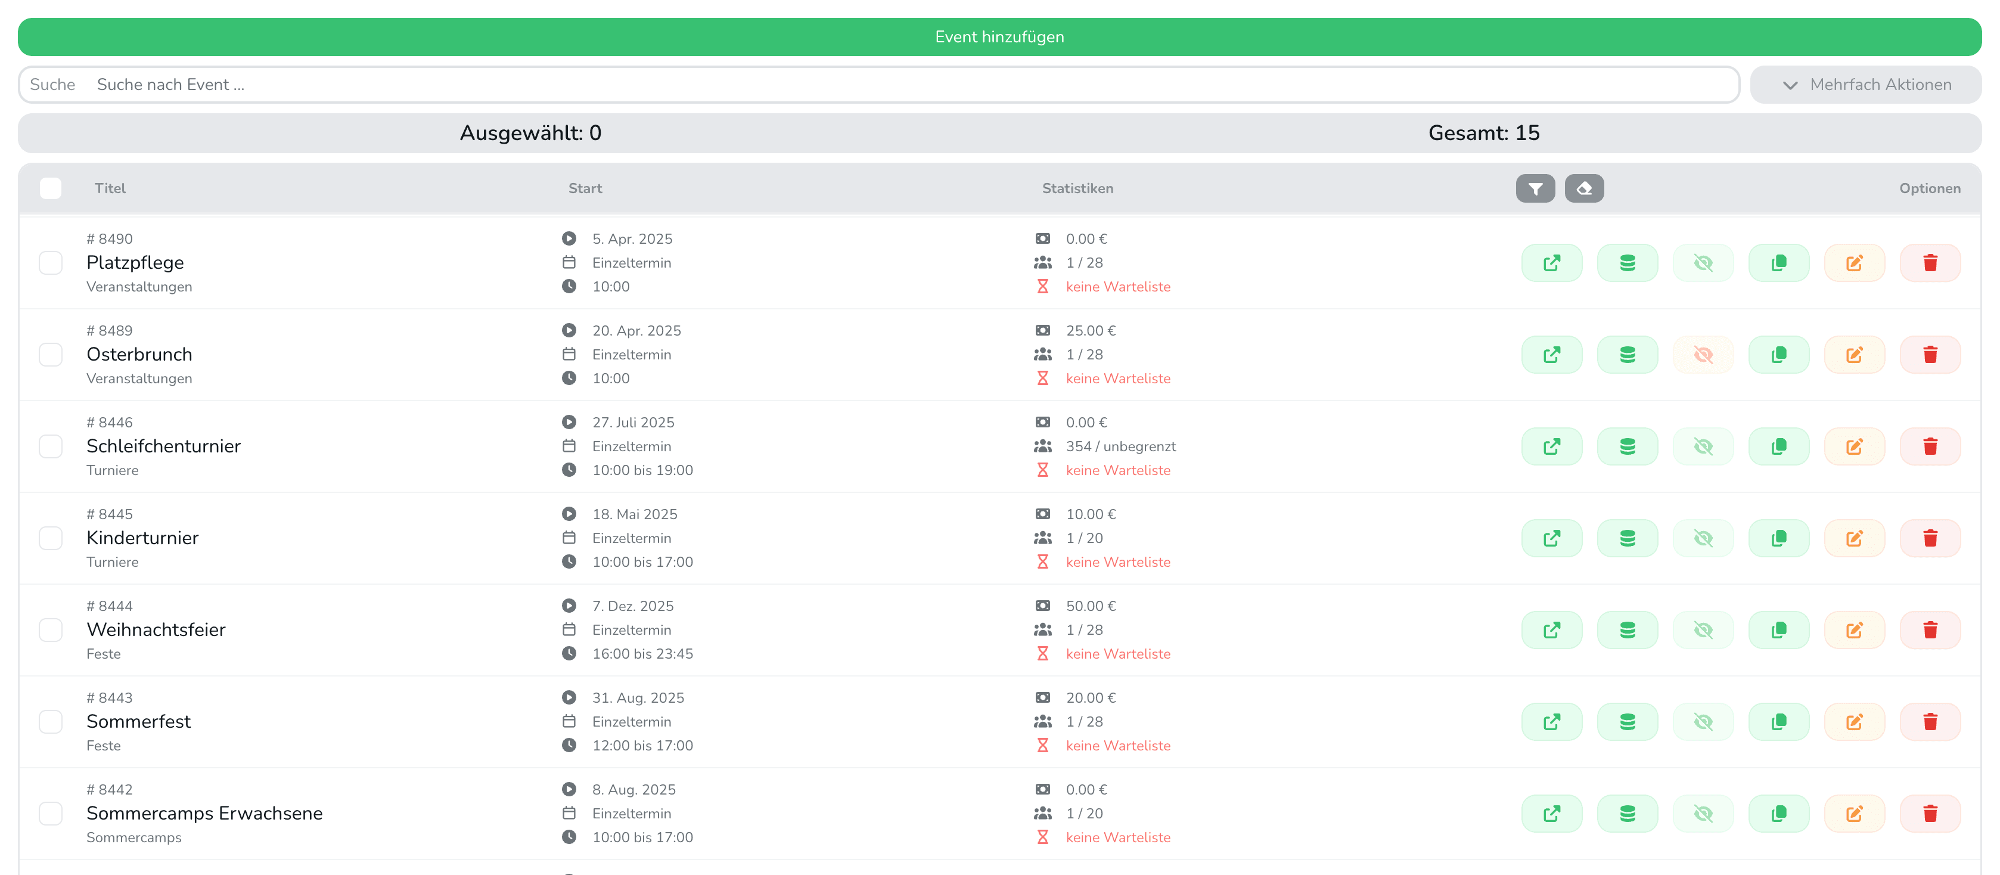The image size is (2000, 875).
Task: Delete the Weihnachtsfeier event
Action: tap(1929, 629)
